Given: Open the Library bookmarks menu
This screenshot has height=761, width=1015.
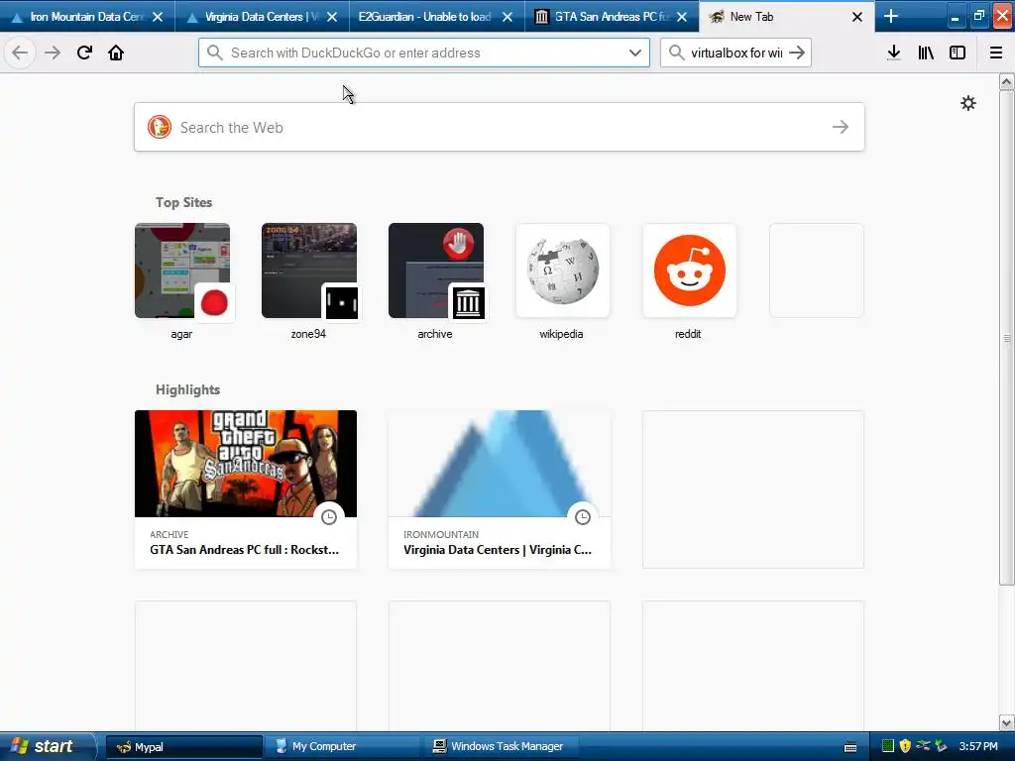Looking at the screenshot, I should (926, 53).
